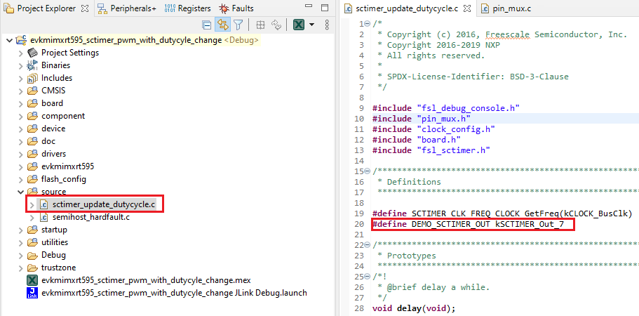Expand the drivers folder
The width and height of the screenshot is (639, 316).
[x=20, y=154]
